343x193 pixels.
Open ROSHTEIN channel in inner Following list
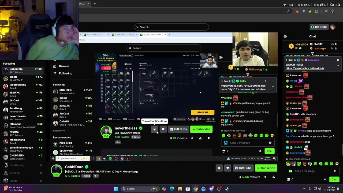[x=72, y=92]
